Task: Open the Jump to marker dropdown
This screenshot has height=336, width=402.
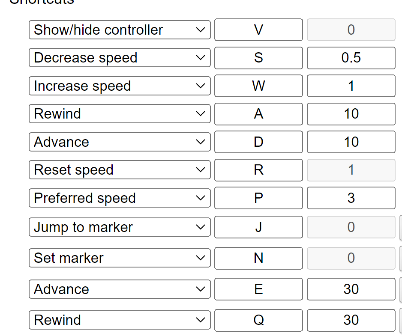Action: (120, 227)
